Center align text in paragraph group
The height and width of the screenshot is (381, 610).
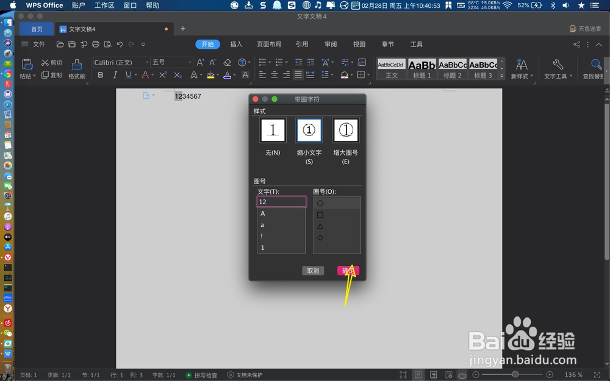274,74
